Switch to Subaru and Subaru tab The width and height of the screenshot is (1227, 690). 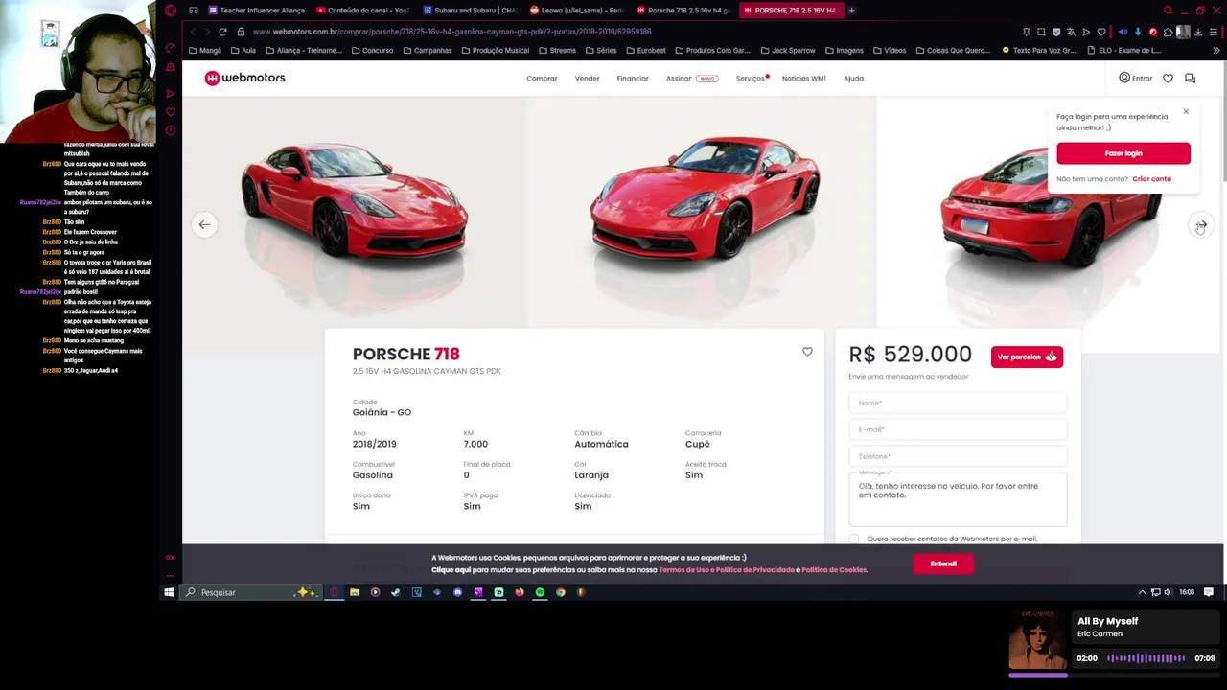coord(470,11)
